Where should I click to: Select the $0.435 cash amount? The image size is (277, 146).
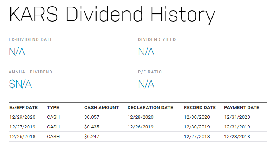point(92,127)
